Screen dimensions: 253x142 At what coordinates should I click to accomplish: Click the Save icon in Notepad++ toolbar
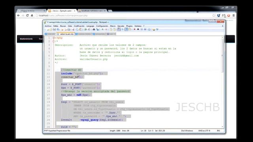tap(55, 30)
